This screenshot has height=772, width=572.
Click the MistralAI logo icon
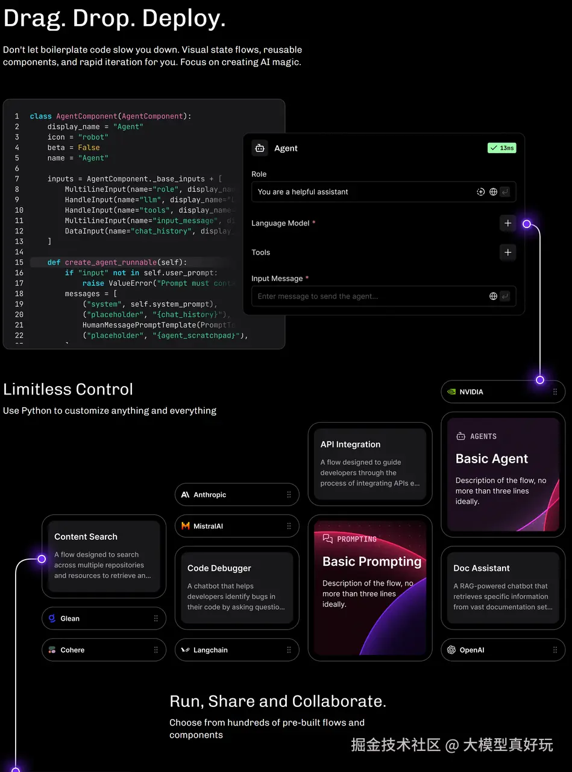pyautogui.click(x=185, y=526)
